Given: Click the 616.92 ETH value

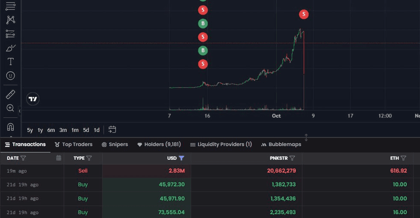Looking at the screenshot, I should point(399,171).
